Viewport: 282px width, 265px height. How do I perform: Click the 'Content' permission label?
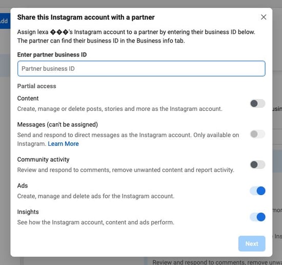pos(28,99)
